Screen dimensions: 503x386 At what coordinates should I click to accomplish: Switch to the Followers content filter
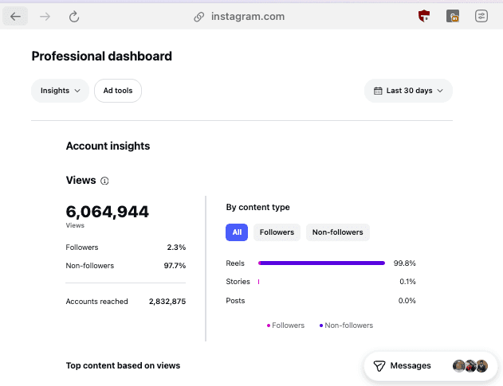(277, 232)
